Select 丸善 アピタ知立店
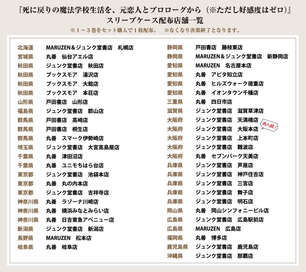The image size is (306, 272). tap(219, 75)
